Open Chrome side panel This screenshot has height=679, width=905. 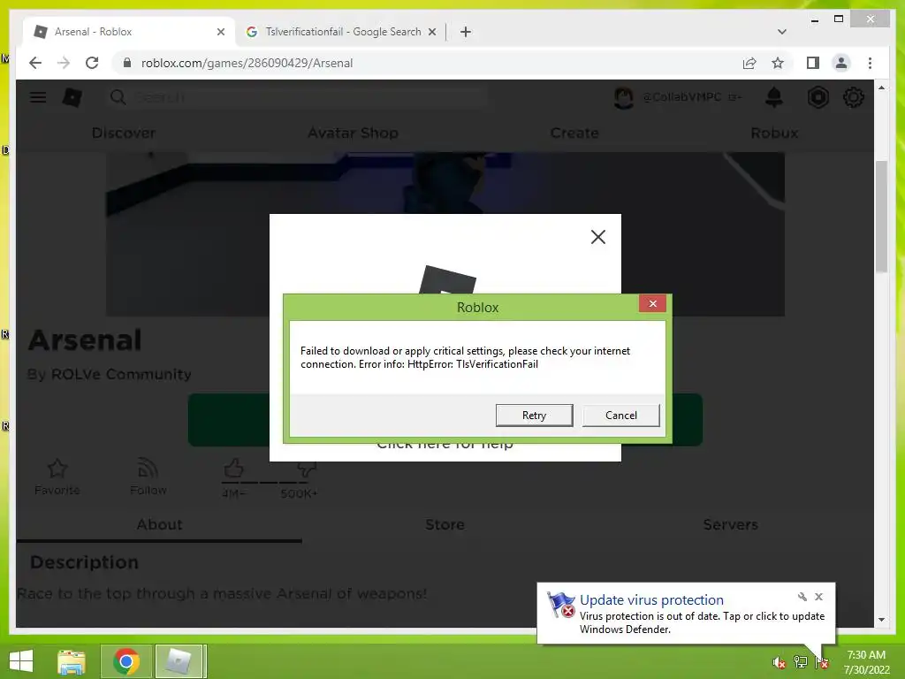tap(813, 63)
